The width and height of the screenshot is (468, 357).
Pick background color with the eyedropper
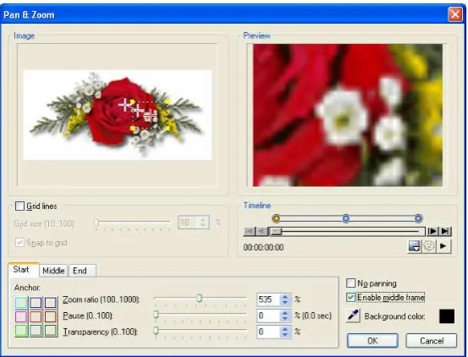pos(353,316)
